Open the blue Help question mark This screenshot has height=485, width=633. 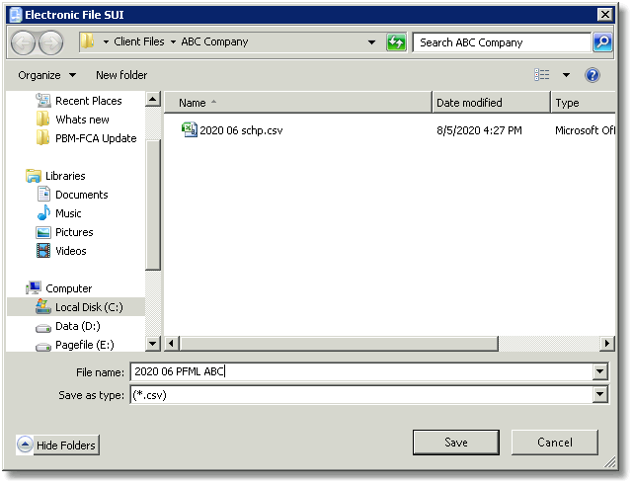pyautogui.click(x=592, y=75)
